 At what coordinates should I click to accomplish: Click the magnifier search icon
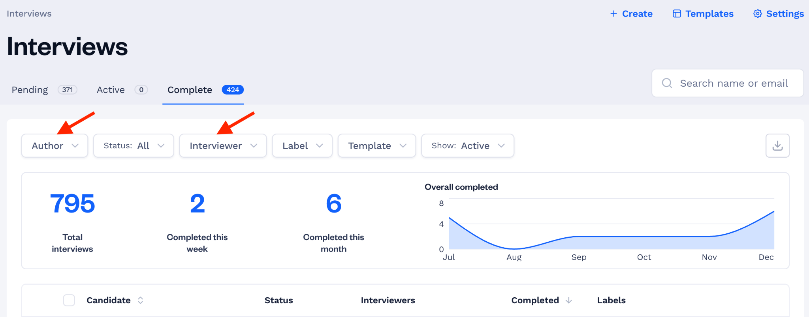tap(667, 83)
